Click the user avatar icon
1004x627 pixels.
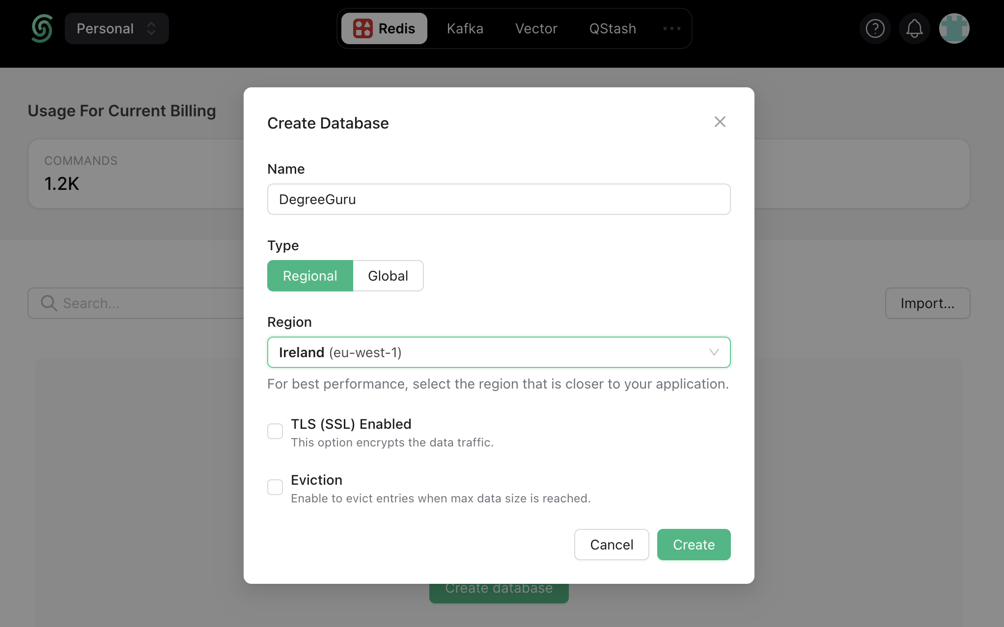954,28
